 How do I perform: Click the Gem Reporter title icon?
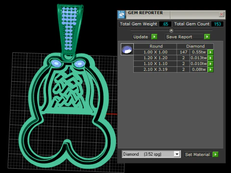click(122, 14)
